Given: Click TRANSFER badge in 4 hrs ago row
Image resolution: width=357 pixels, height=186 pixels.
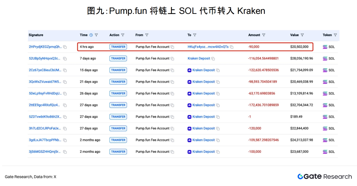Looking at the screenshot, I should [x=118, y=47].
